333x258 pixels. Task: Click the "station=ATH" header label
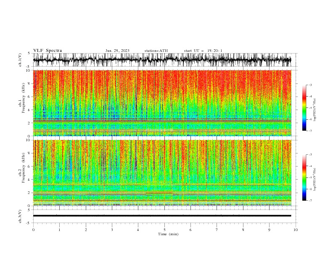[156, 51]
